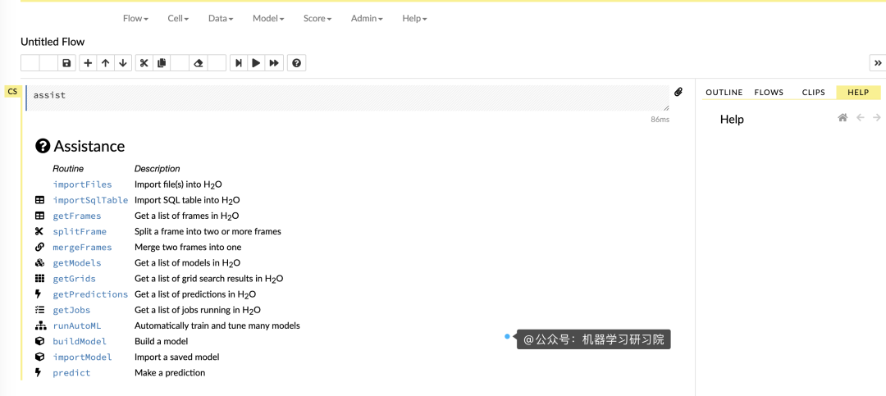Viewport: 886px width, 396px height.
Task: Click into the assist cell input
Action: point(348,98)
